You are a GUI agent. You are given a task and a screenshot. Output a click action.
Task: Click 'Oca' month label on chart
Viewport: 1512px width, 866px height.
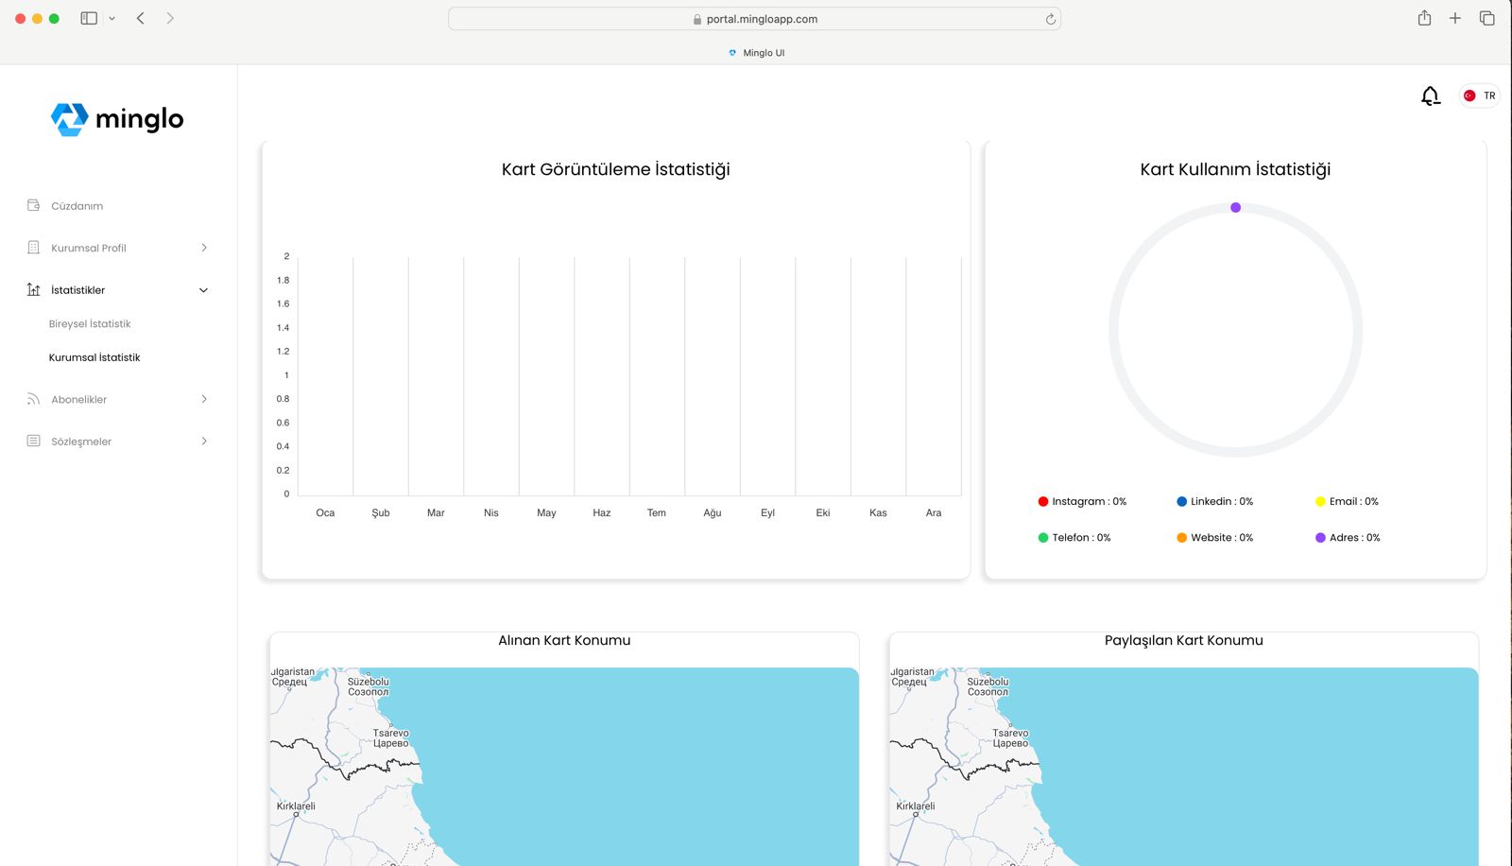pos(325,512)
